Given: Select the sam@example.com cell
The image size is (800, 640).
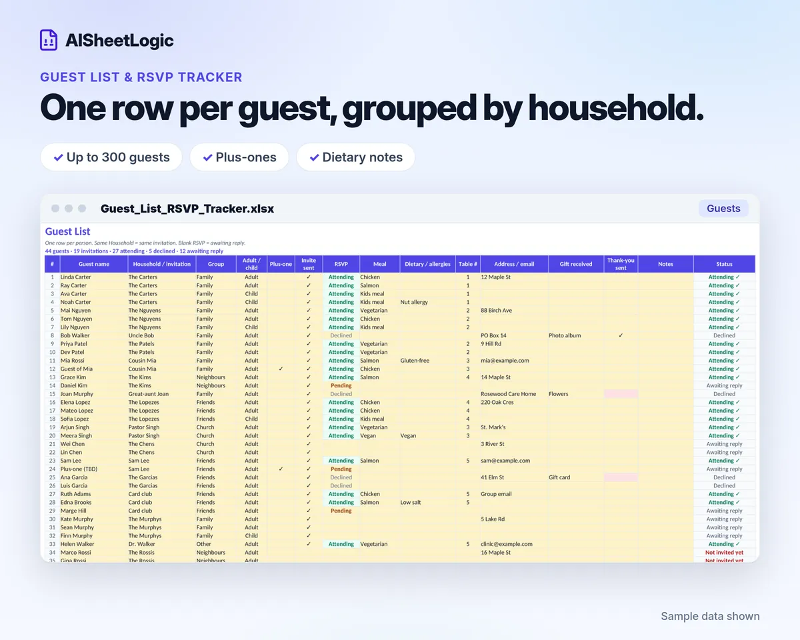Looking at the screenshot, I should click(x=514, y=461).
